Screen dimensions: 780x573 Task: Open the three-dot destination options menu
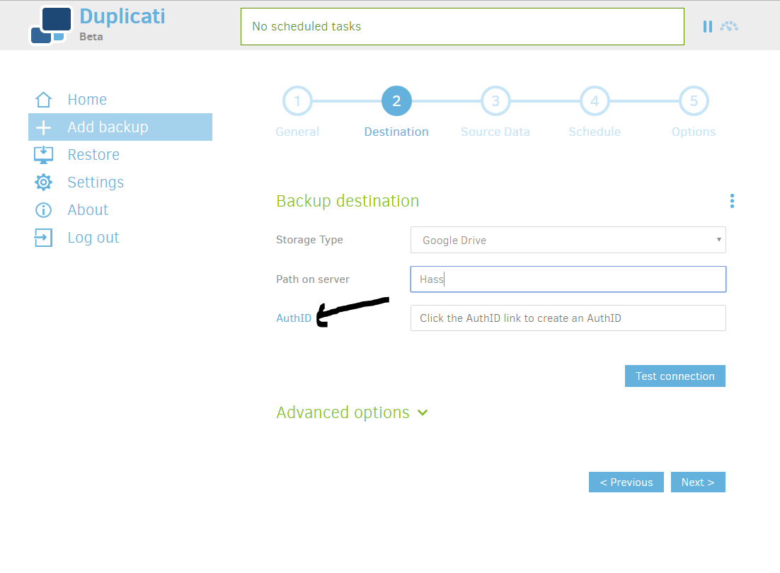pos(732,201)
